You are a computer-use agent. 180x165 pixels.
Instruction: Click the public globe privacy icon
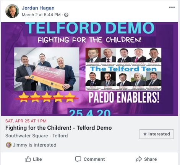[66, 15]
